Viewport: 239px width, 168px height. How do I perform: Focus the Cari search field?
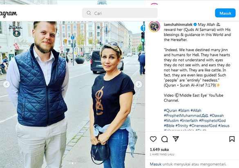(x=120, y=13)
